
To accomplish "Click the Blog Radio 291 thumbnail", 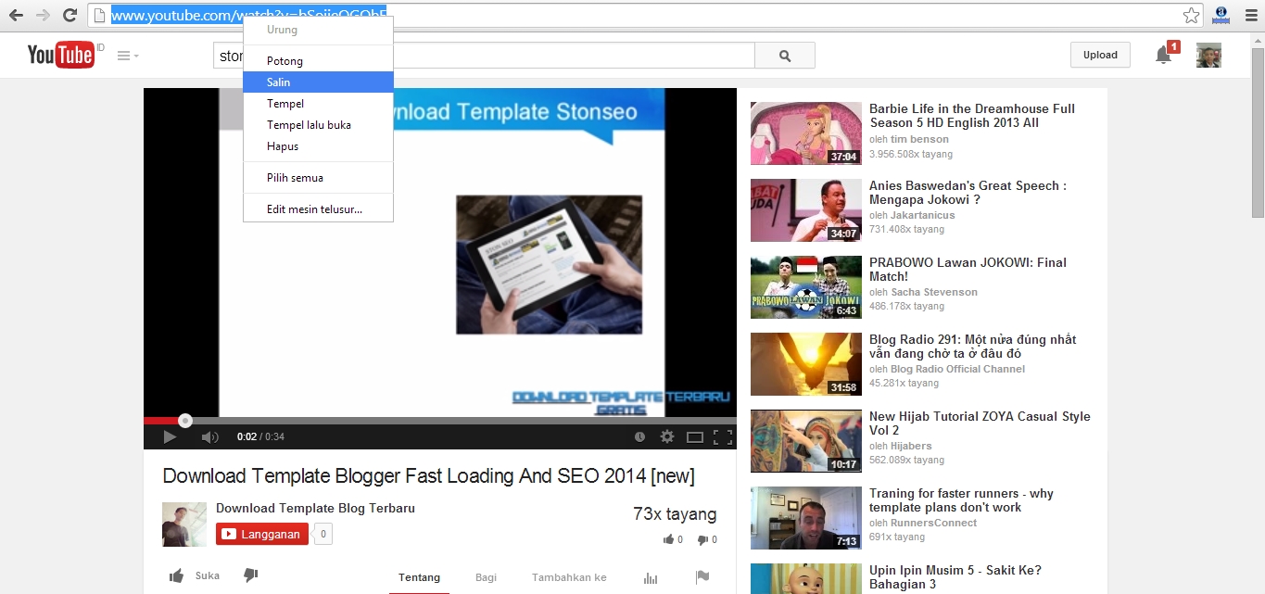I will pos(806,364).
